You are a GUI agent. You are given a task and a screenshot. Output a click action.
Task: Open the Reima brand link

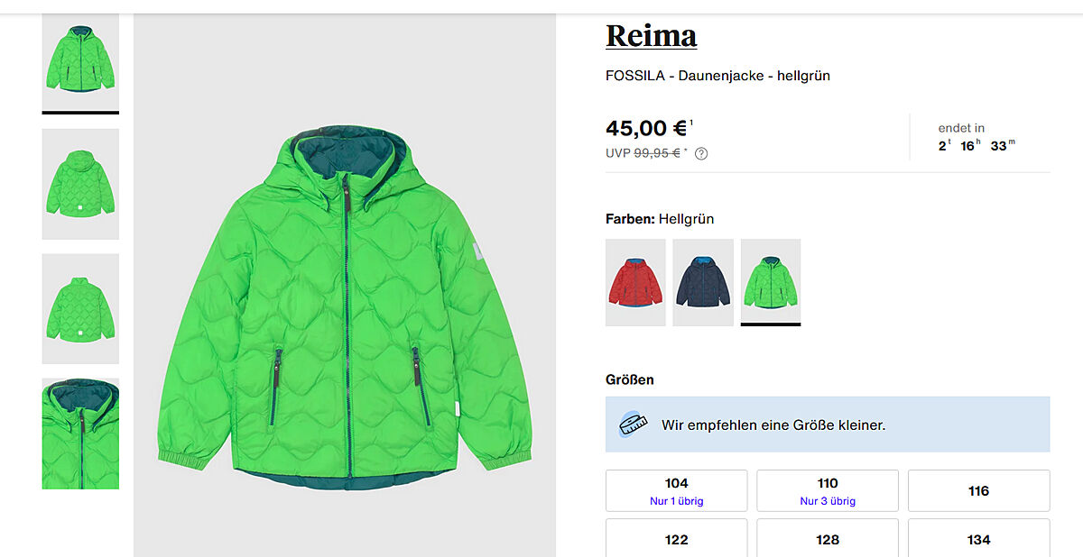651,36
